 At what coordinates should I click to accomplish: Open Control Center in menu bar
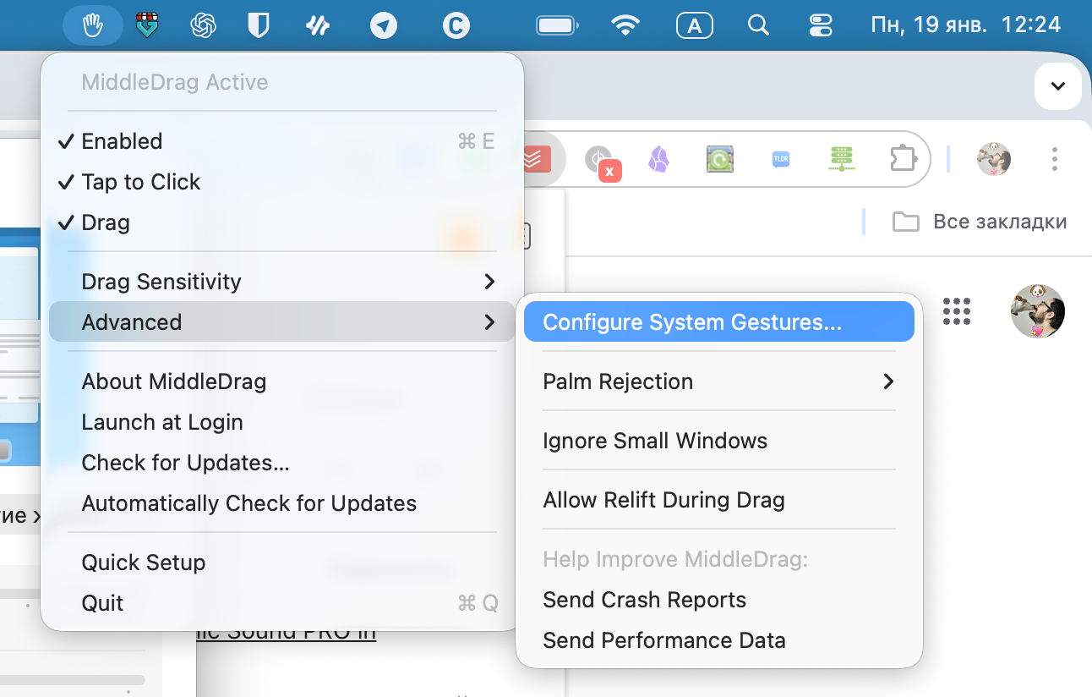[821, 25]
